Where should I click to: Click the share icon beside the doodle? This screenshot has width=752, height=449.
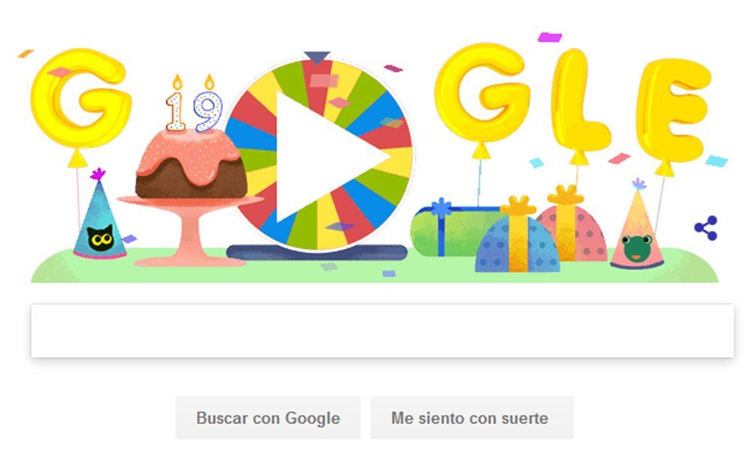(706, 228)
